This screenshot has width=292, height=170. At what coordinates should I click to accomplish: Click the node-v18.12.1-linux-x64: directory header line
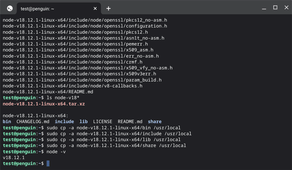(35, 116)
